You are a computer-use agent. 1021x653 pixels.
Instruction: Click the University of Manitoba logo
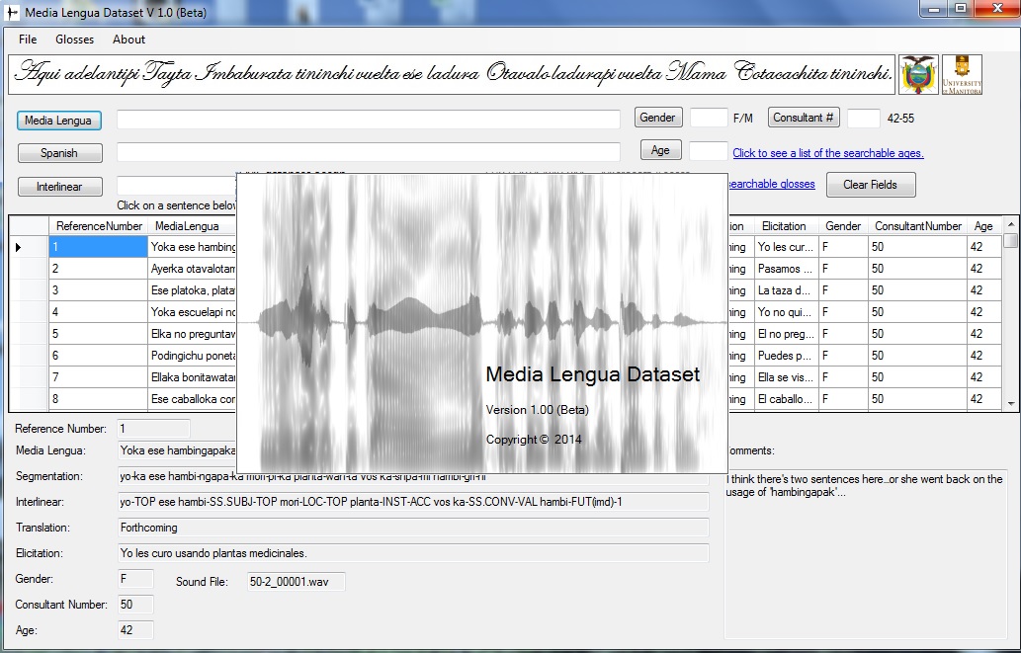tap(962, 75)
